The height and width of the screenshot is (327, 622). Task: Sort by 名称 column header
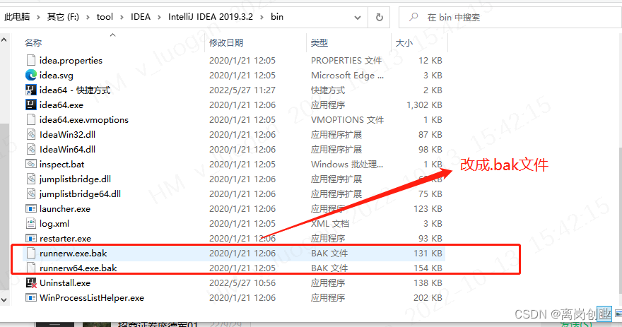(33, 42)
